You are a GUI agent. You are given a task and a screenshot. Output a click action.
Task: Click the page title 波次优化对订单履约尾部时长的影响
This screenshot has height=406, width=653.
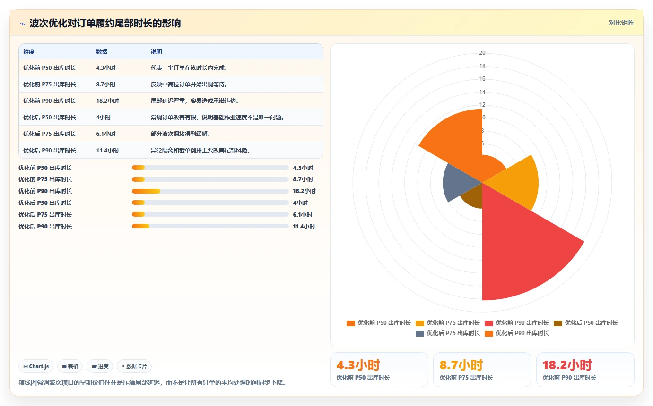tap(105, 24)
